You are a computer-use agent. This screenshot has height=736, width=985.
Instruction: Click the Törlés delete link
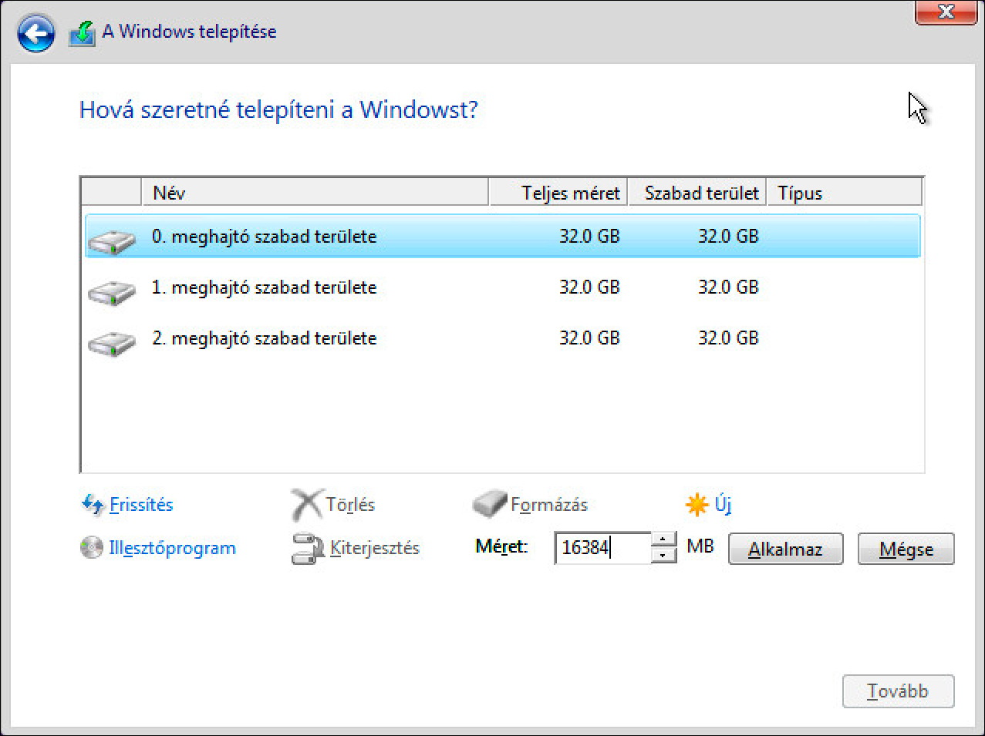[350, 505]
